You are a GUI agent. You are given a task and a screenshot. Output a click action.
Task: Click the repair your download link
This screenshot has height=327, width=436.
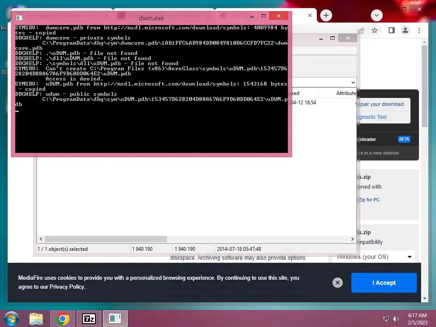(x=382, y=104)
